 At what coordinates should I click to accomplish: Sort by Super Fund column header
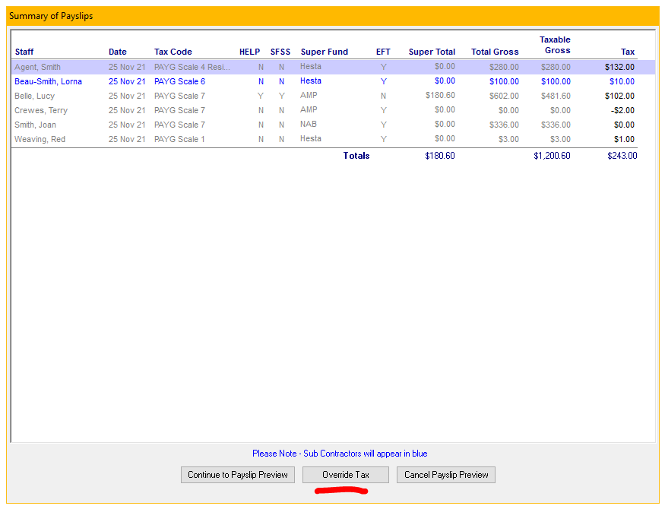(325, 52)
